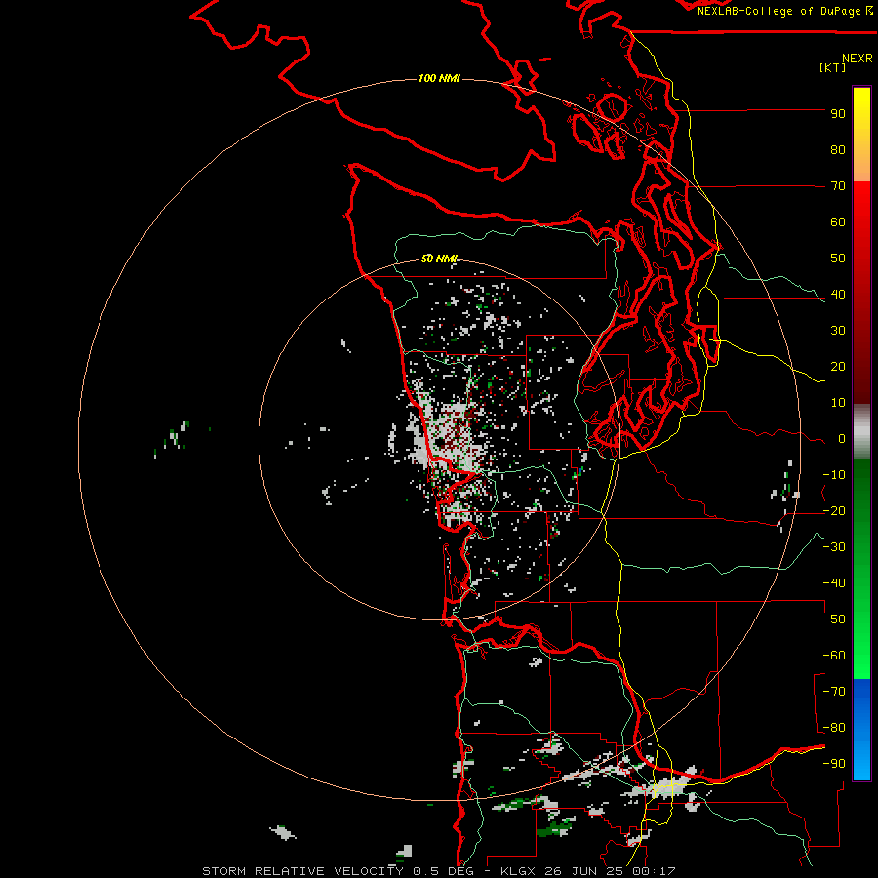Image resolution: width=878 pixels, height=878 pixels.
Task: Click the -80 scale value
Action: 834,728
